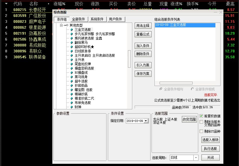This screenshot has width=239, height=166.
Task: Collapse the 其他类型 tree node
Action: (61, 25)
